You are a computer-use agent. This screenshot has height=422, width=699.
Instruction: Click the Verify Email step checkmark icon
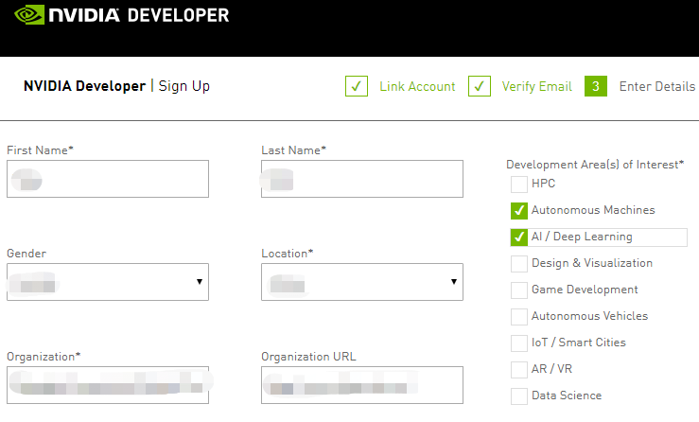pyautogui.click(x=480, y=86)
